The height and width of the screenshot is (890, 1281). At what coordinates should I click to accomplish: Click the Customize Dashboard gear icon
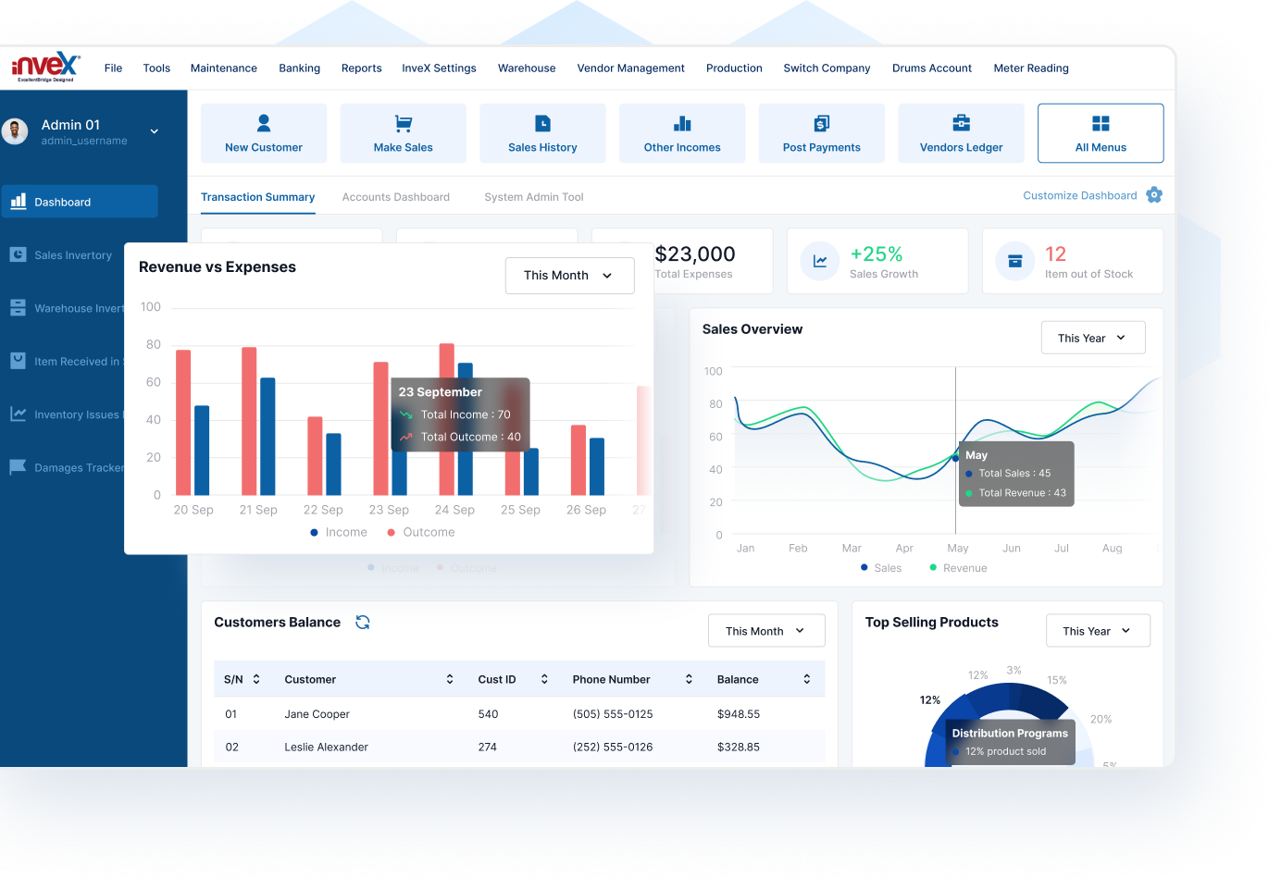[1154, 195]
